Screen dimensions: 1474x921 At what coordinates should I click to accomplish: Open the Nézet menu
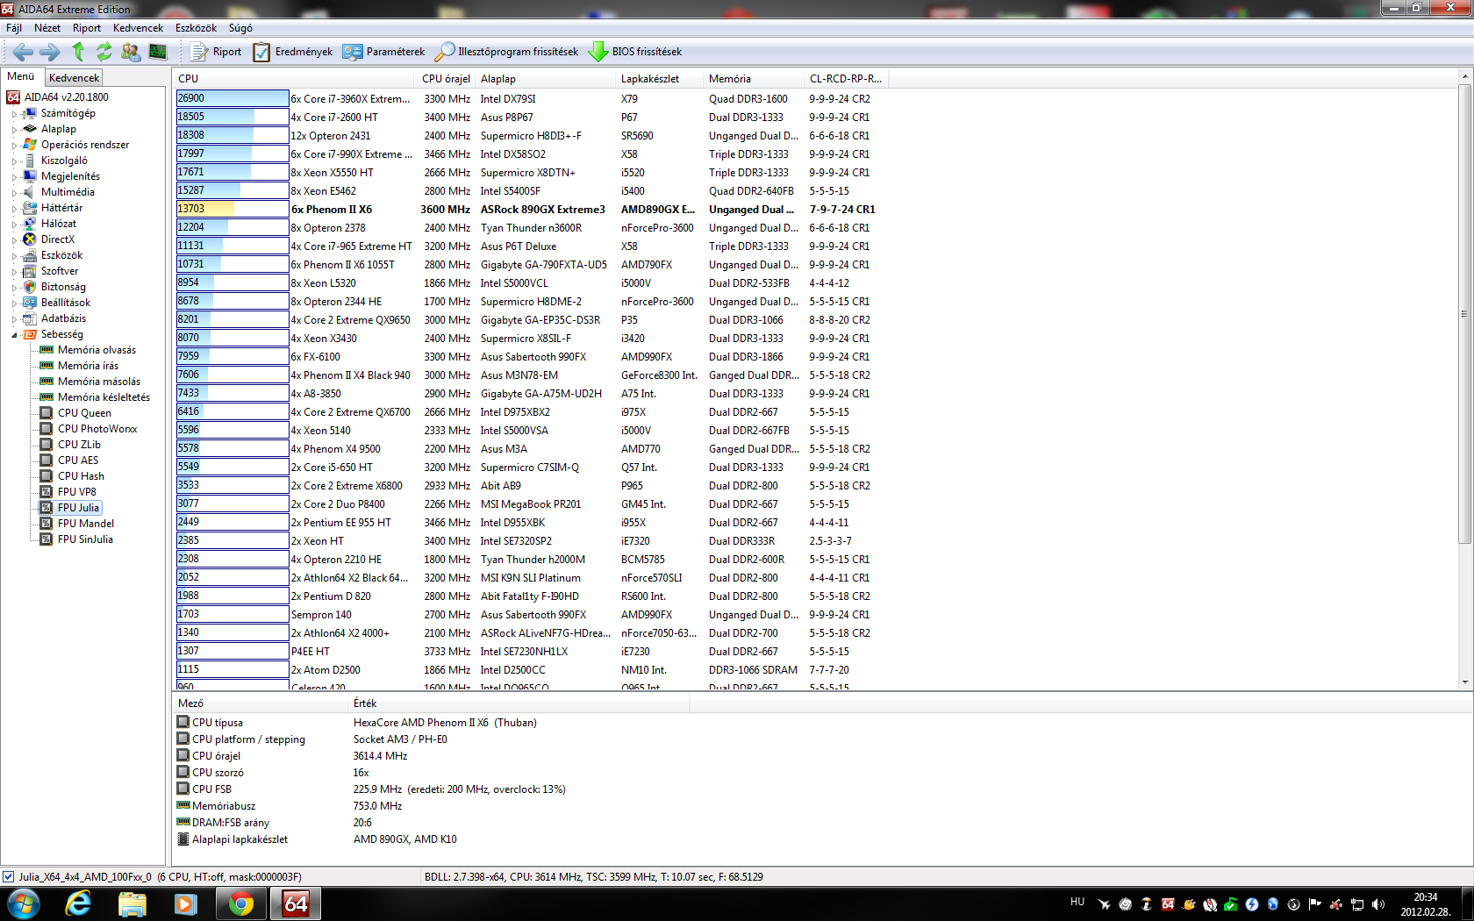[47, 28]
